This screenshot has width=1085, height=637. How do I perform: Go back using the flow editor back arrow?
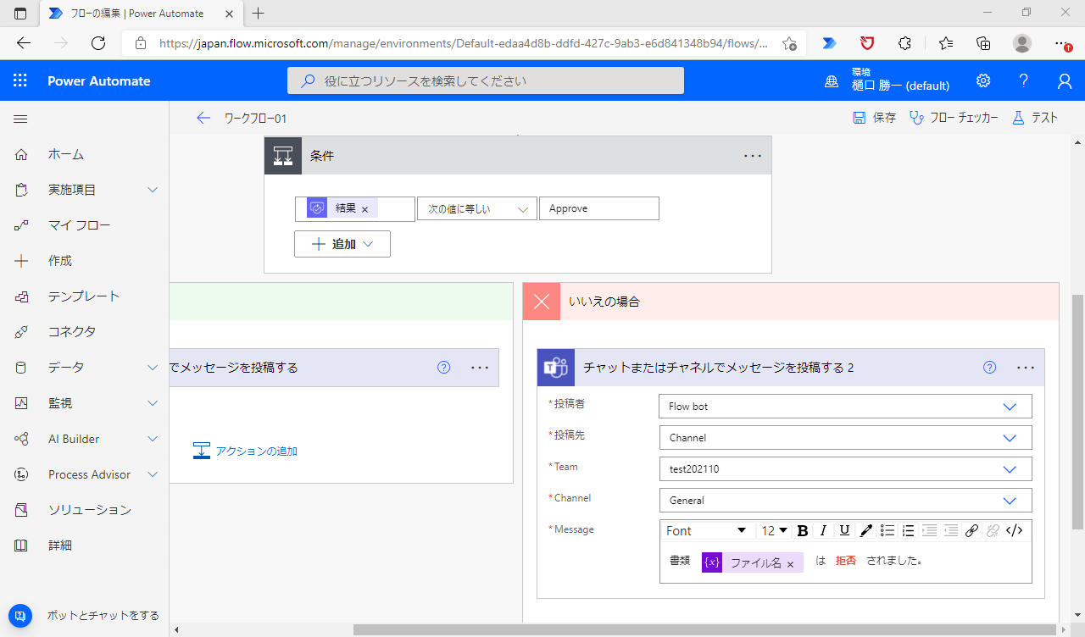[x=203, y=118]
